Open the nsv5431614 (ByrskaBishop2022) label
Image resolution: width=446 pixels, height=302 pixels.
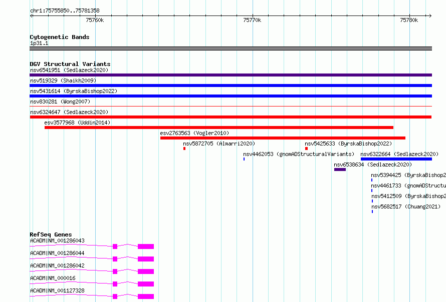(74, 91)
